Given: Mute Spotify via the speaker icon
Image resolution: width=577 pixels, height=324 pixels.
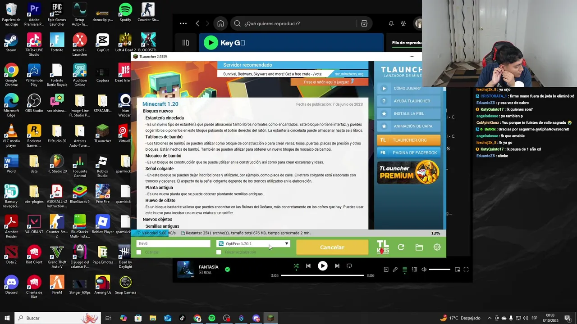Looking at the screenshot, I should pos(424,270).
